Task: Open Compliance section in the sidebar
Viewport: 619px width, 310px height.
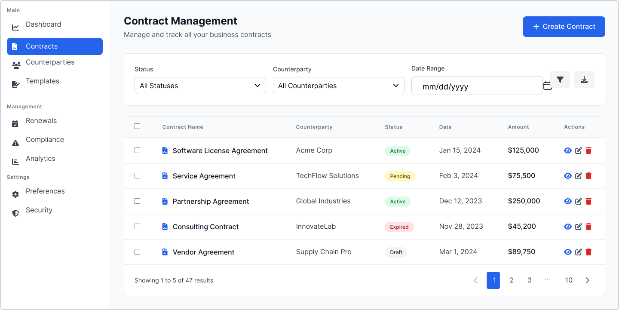Action: [45, 140]
